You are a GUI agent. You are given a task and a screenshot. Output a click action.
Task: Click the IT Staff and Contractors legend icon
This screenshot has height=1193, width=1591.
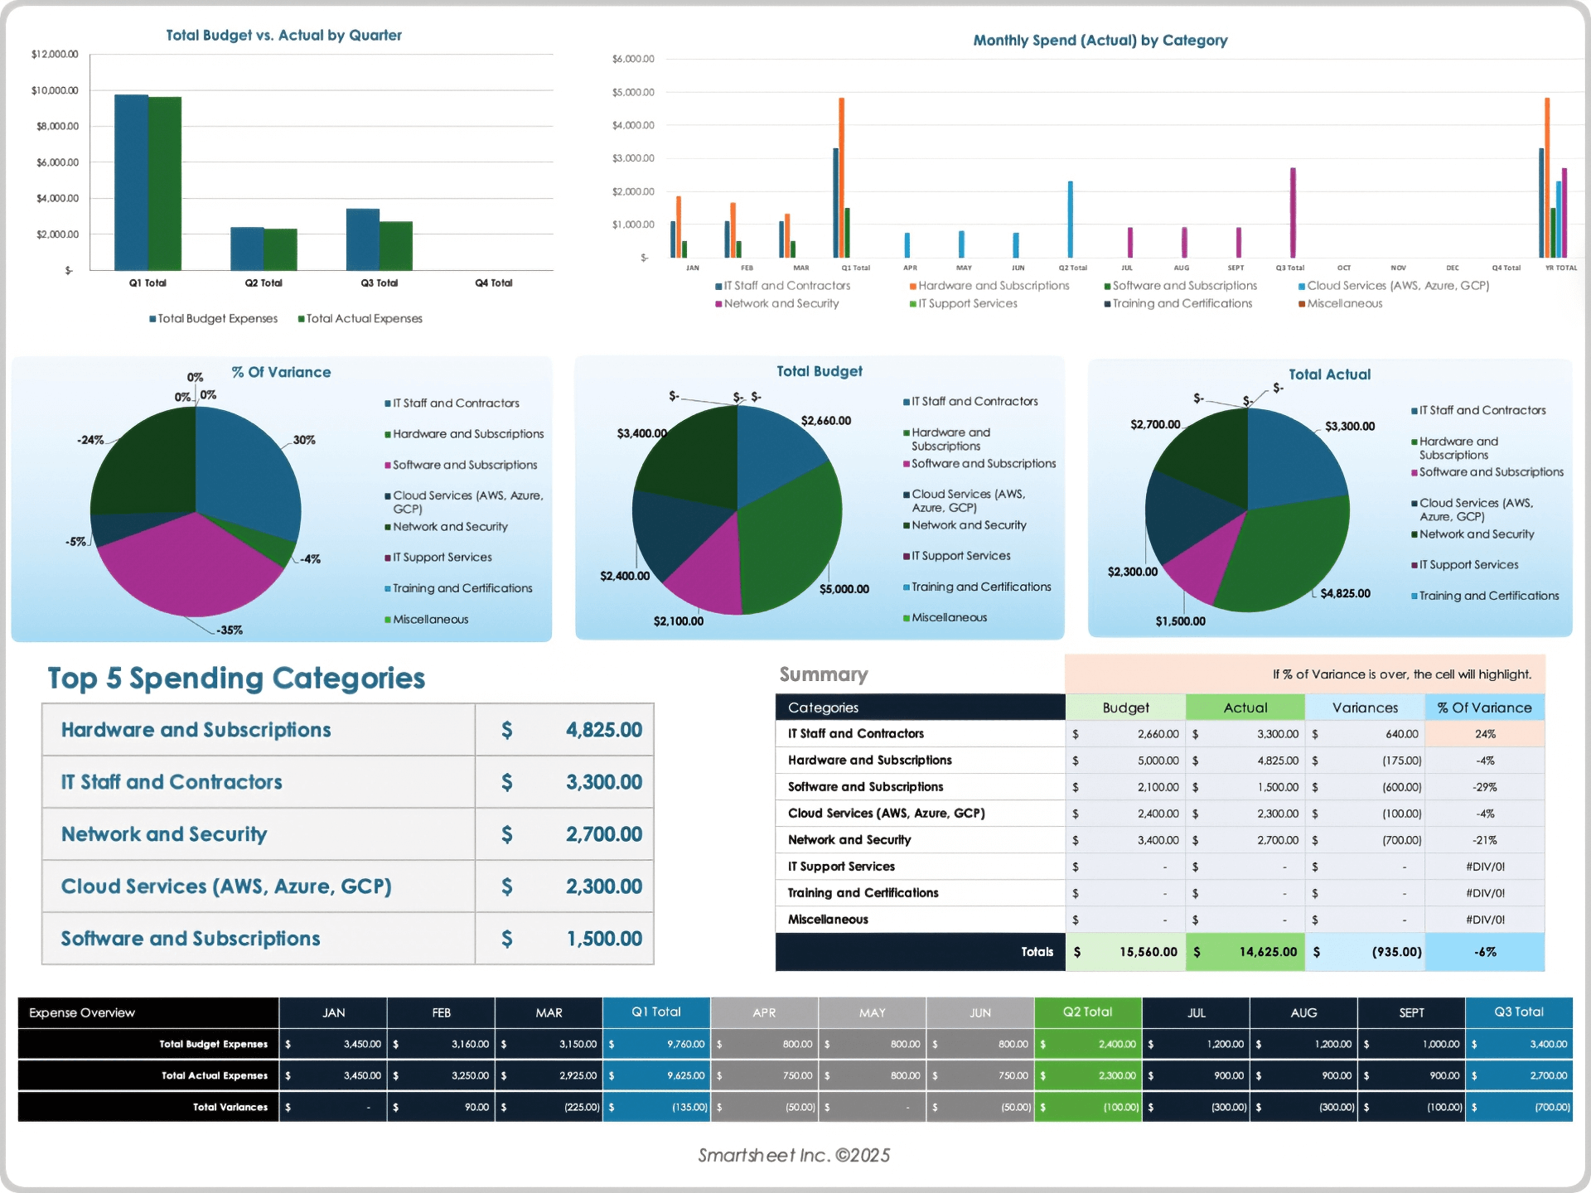(x=718, y=285)
